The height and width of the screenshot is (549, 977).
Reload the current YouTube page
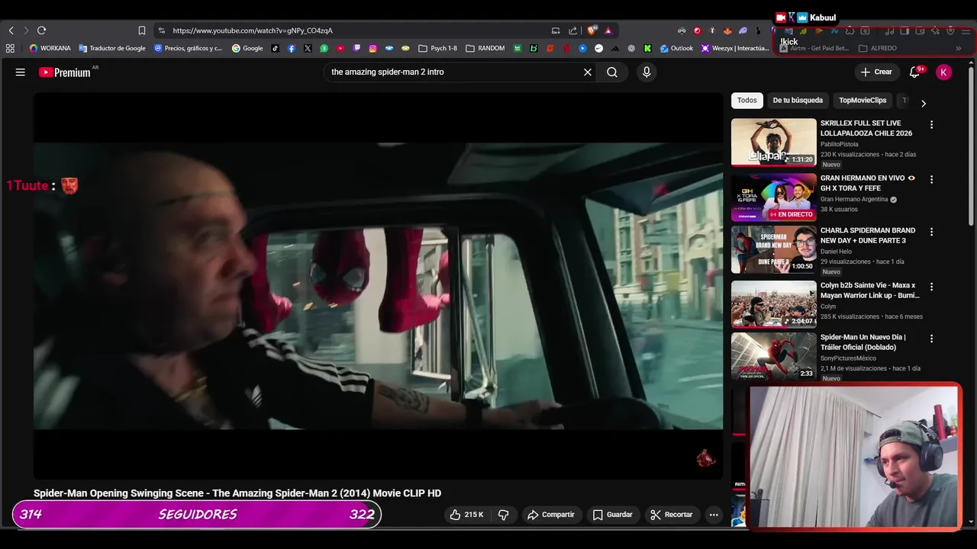[x=41, y=30]
